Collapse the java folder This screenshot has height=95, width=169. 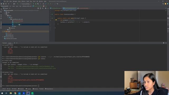point(8,17)
